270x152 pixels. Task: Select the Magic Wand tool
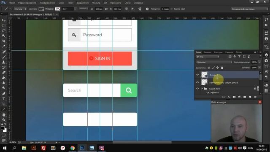point(4,36)
